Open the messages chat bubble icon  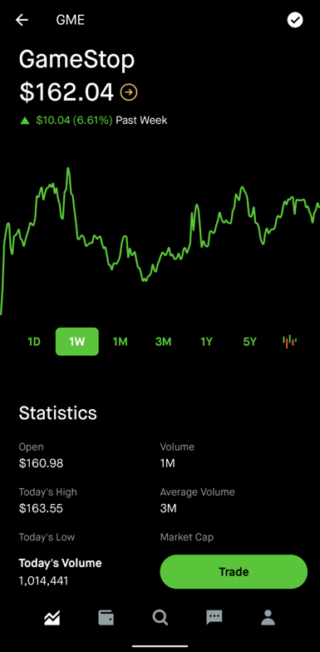214,617
